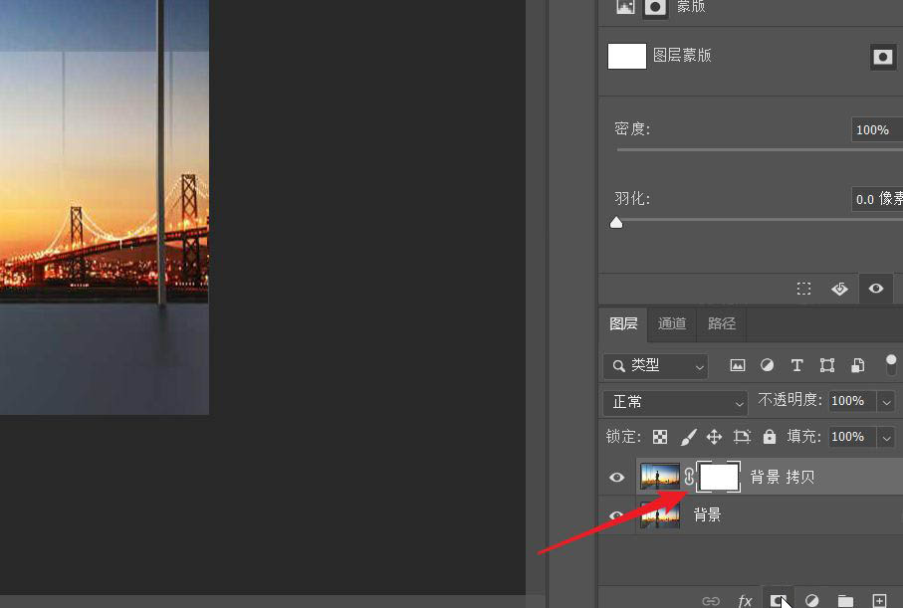Hide the 背景 拷贝 layer
The image size is (903, 608).
[x=616, y=477]
